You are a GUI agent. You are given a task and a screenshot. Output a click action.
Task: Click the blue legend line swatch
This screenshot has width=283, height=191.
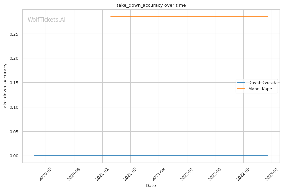(x=241, y=82)
